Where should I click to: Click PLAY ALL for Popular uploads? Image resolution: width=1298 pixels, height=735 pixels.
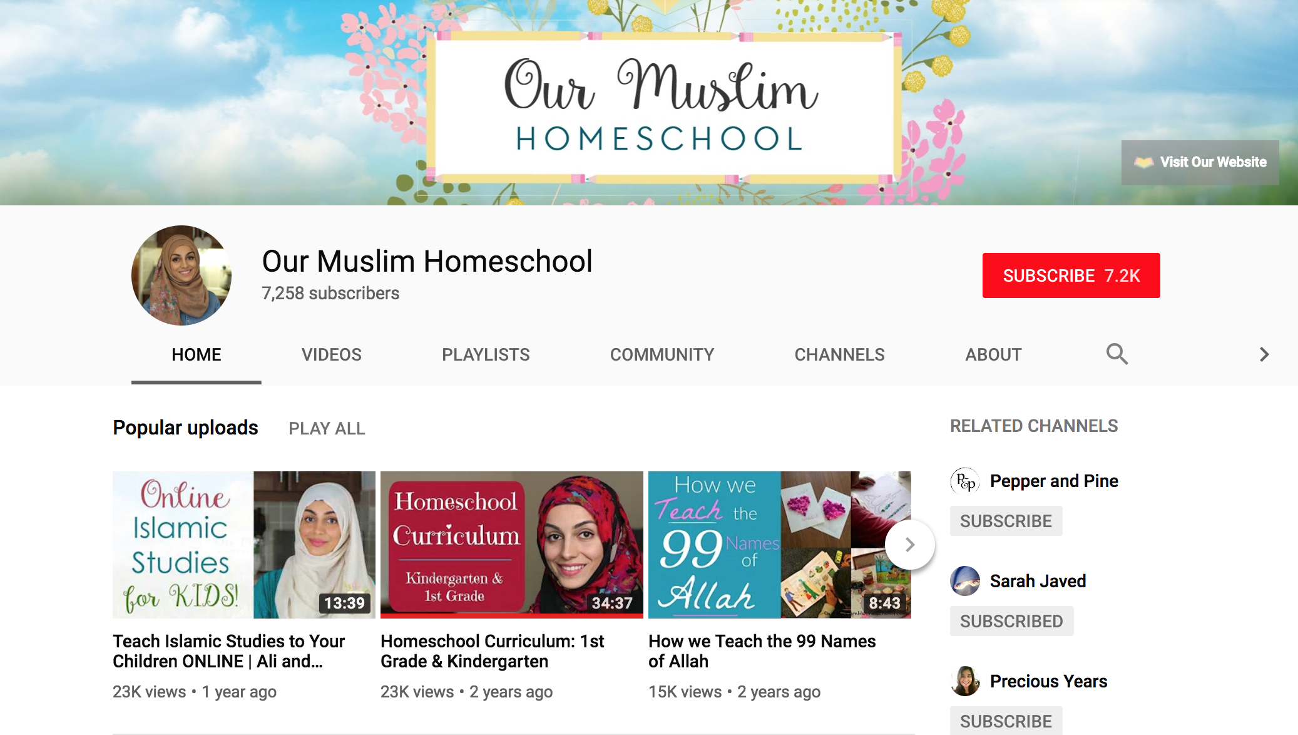tap(327, 429)
